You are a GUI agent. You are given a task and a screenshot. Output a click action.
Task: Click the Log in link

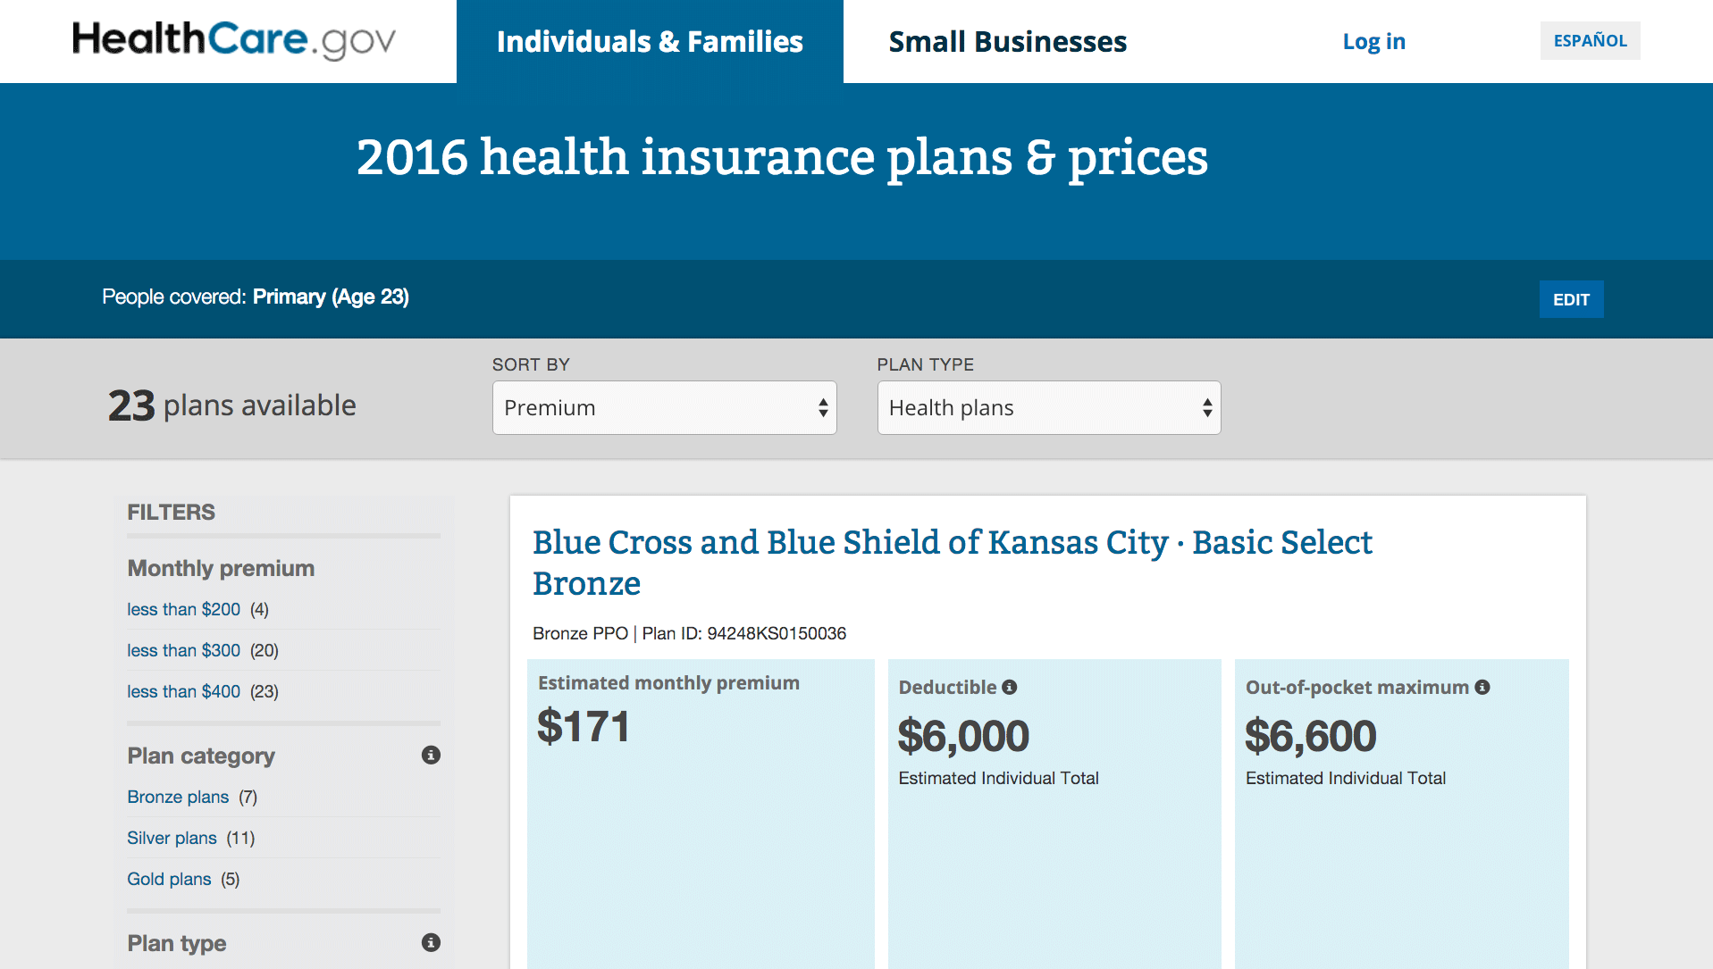(x=1373, y=42)
